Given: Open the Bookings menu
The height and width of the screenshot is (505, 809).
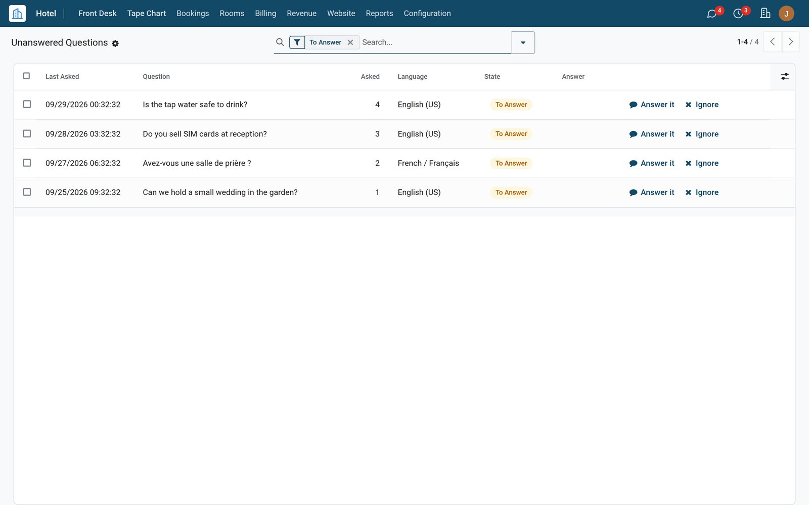Looking at the screenshot, I should 193,14.
